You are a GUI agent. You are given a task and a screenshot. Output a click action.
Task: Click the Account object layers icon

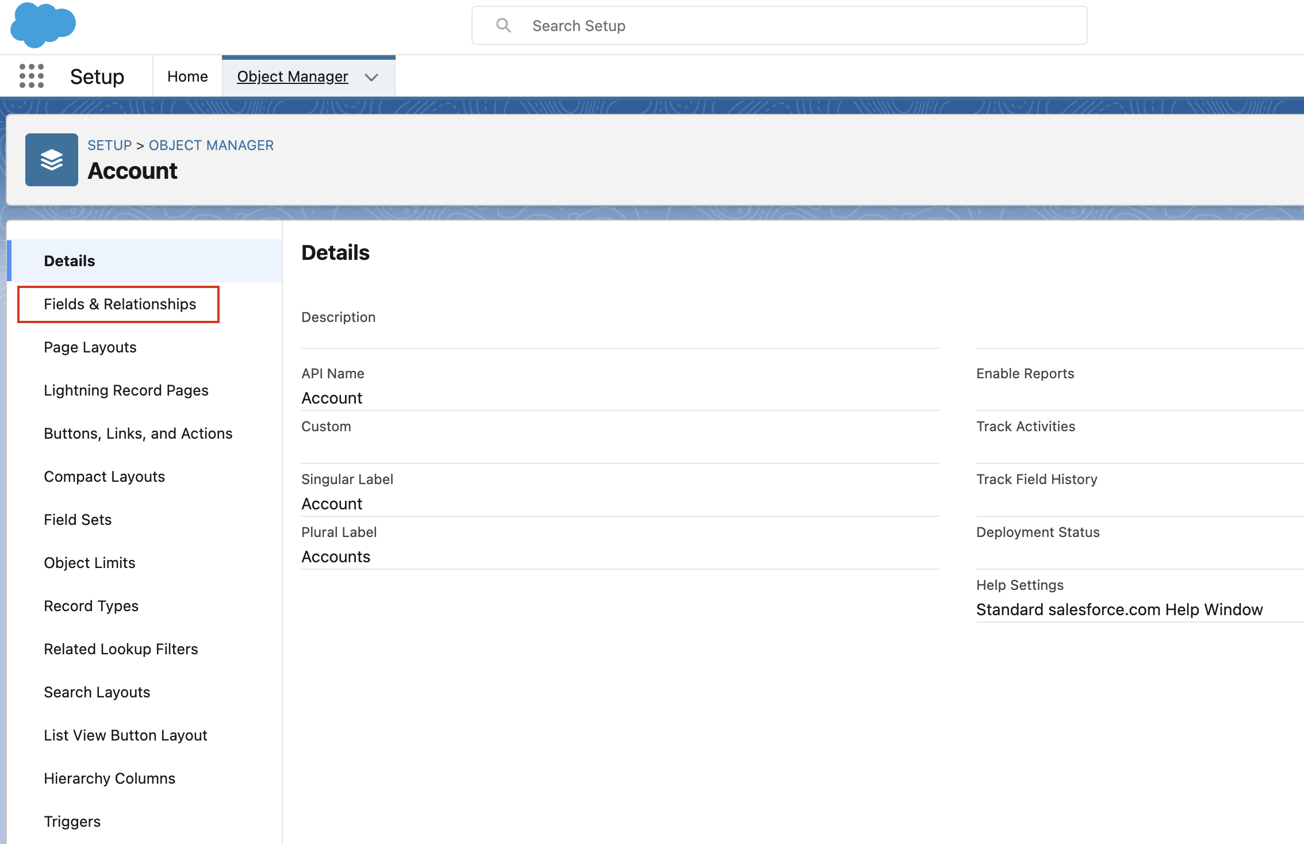(x=52, y=160)
